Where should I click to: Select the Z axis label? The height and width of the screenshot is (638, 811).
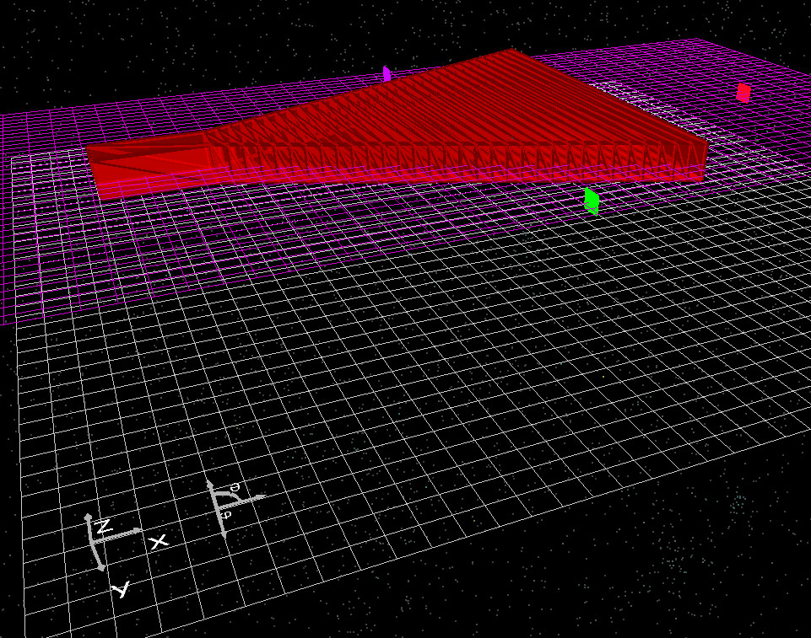click(x=103, y=524)
